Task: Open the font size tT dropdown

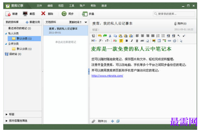Action: (107, 41)
